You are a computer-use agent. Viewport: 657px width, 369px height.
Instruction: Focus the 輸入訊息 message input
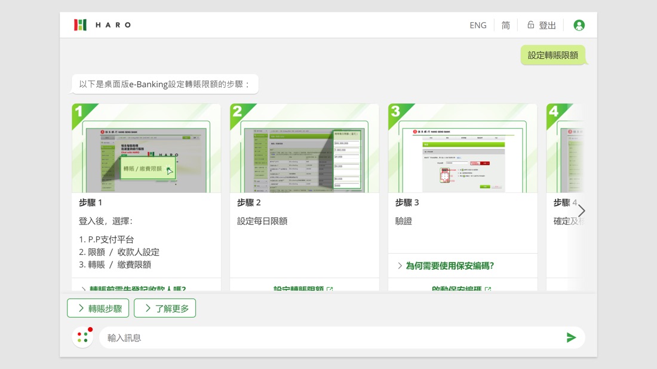click(331, 337)
